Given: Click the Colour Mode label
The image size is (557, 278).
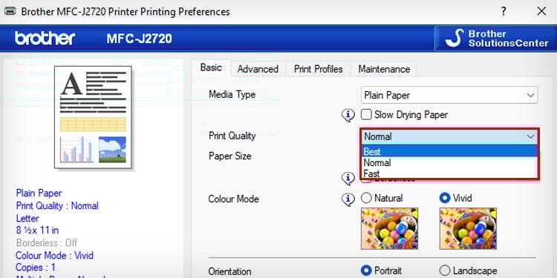Looking at the screenshot, I should tap(233, 199).
